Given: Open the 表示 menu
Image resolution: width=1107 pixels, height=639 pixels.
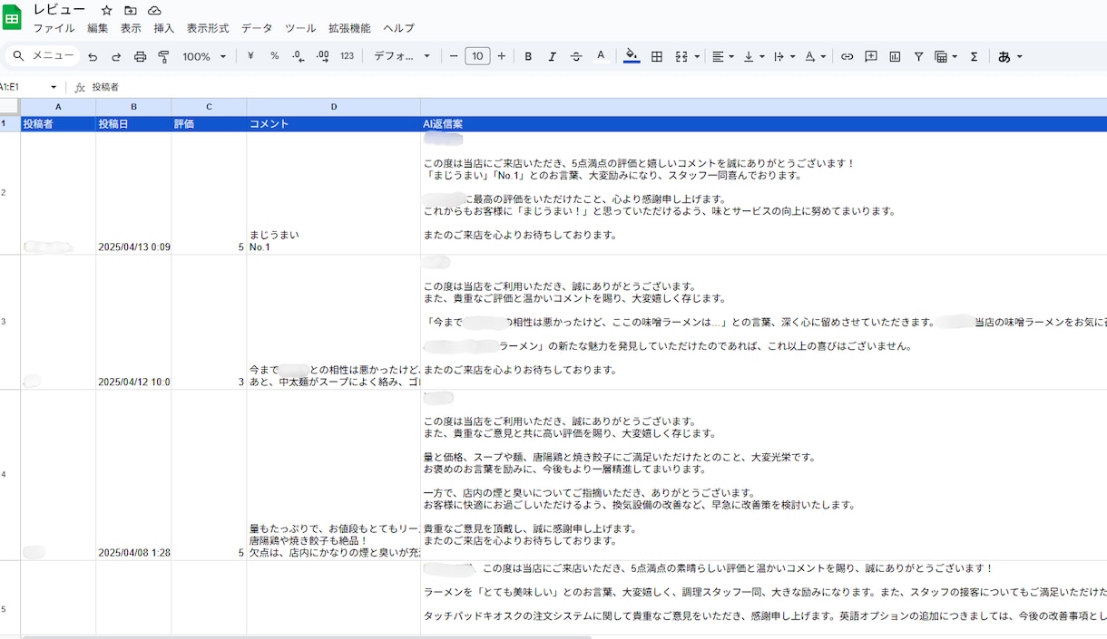Looking at the screenshot, I should click(131, 28).
